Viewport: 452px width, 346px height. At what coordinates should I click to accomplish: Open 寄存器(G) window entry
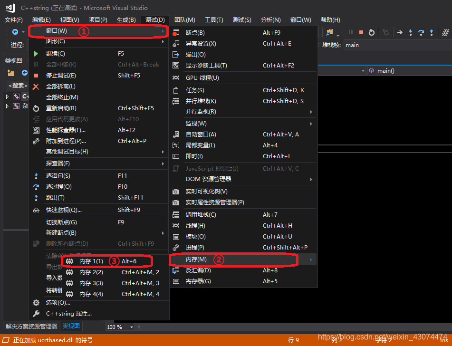click(243, 282)
